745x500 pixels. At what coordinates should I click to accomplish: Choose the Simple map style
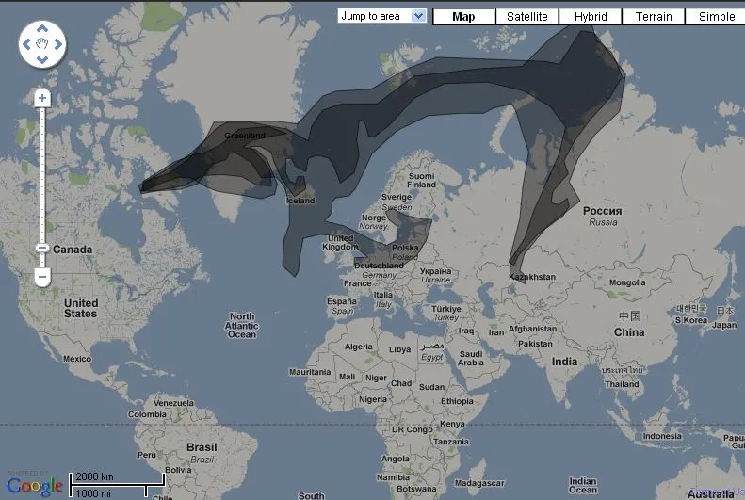tap(716, 16)
